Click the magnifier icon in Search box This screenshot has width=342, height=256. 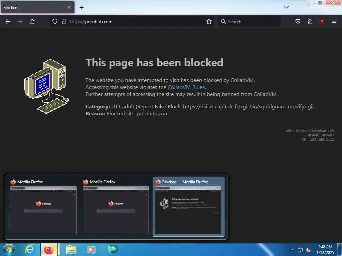[x=223, y=21]
